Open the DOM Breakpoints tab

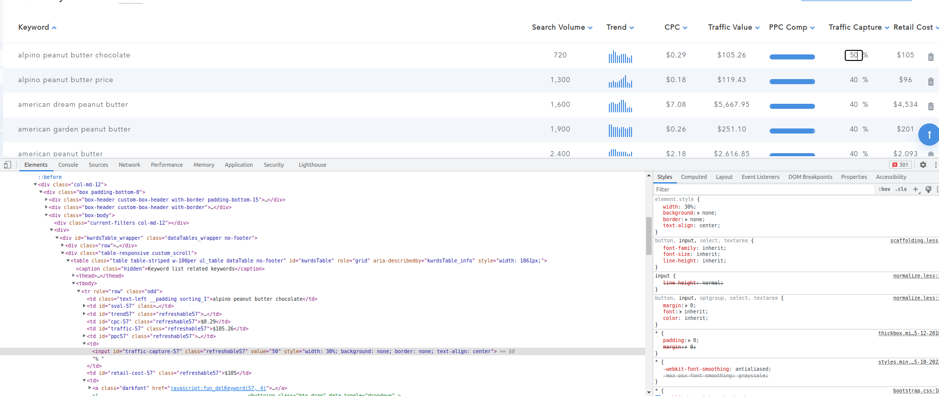(810, 177)
